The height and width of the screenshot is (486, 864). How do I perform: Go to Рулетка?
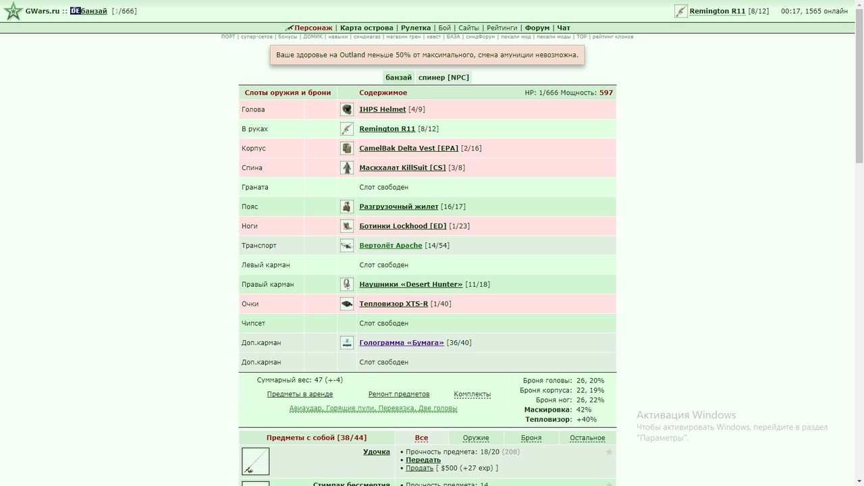point(416,28)
